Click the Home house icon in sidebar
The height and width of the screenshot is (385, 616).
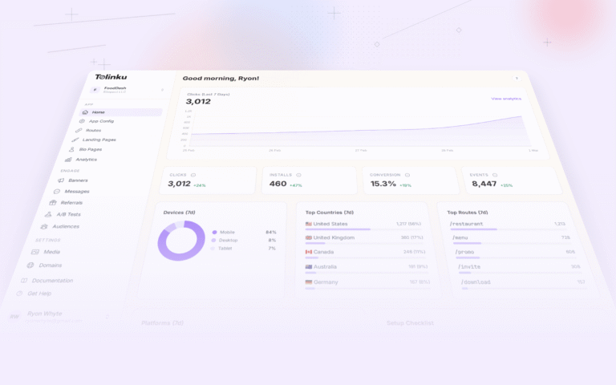85,112
